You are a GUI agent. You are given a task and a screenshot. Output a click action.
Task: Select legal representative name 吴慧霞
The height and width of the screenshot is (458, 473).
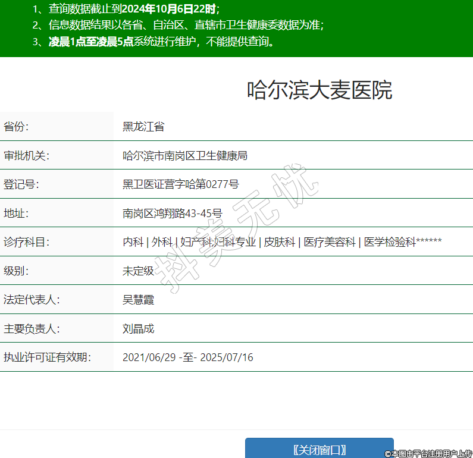138,300
